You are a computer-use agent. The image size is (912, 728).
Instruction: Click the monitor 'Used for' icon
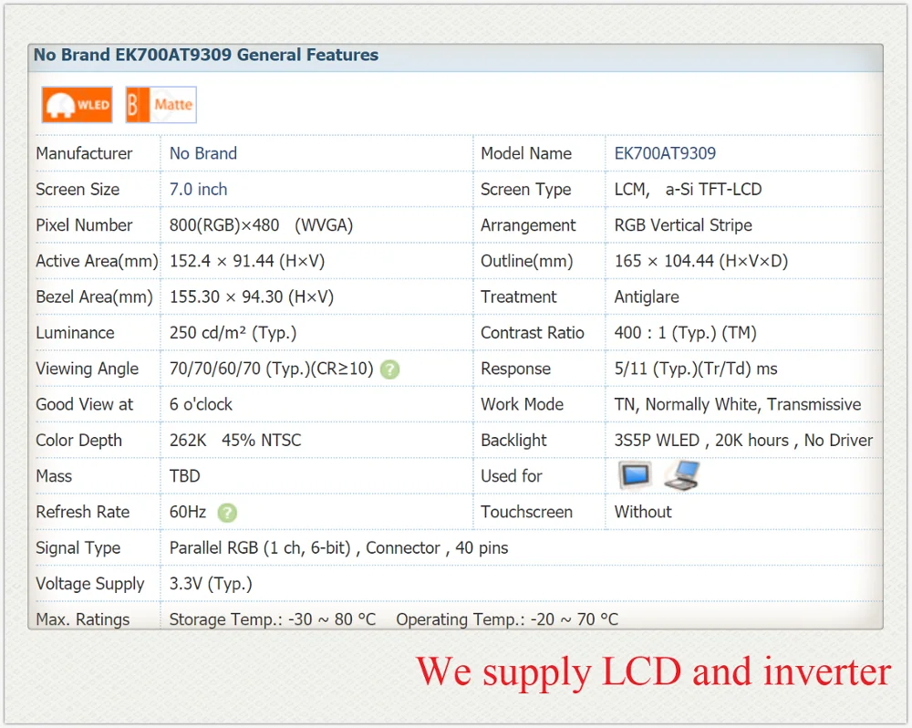[635, 475]
